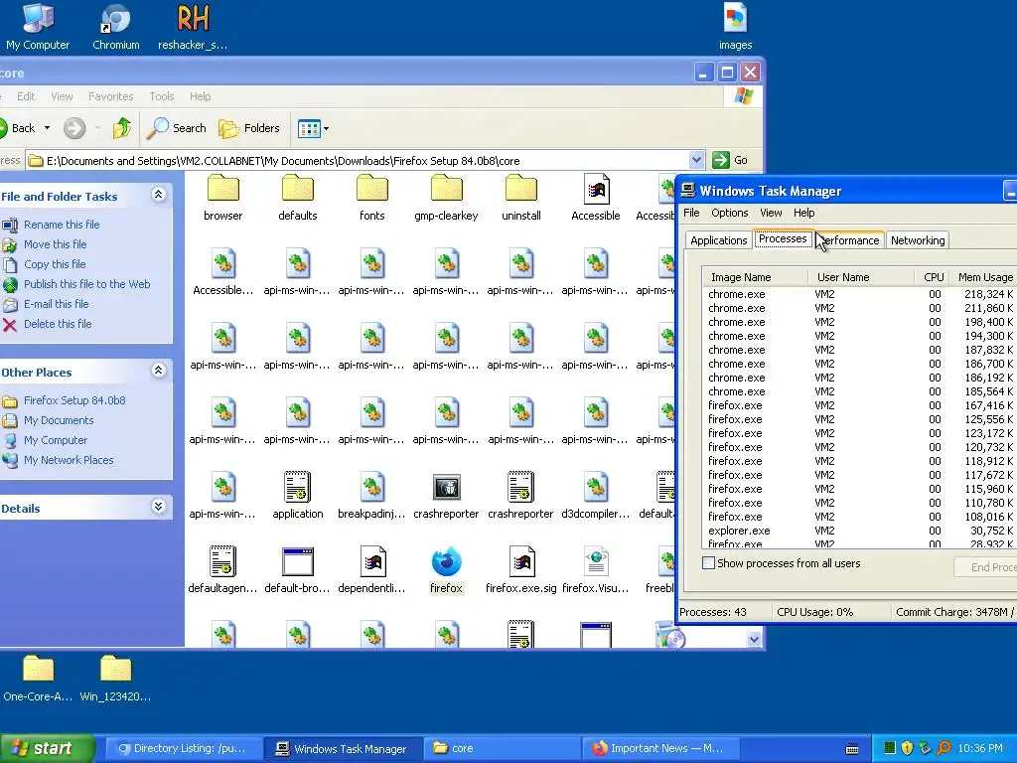Select the breakpadinj... dll file
Image resolution: width=1017 pixels, height=763 pixels.
coord(372,497)
